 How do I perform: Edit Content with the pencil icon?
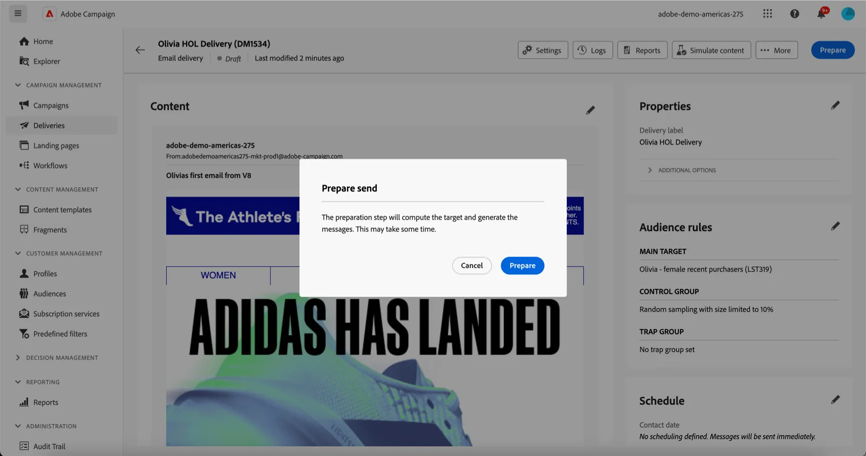tap(590, 110)
